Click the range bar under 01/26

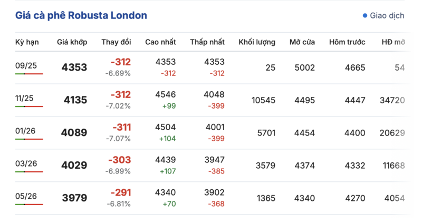pyautogui.click(x=29, y=139)
